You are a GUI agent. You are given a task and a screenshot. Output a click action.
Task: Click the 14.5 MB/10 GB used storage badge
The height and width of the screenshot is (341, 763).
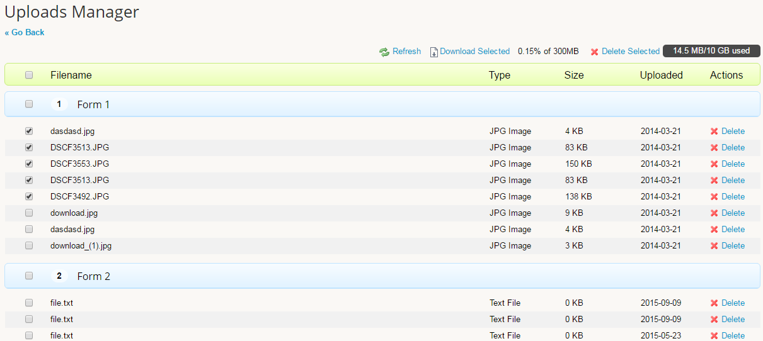tap(711, 51)
